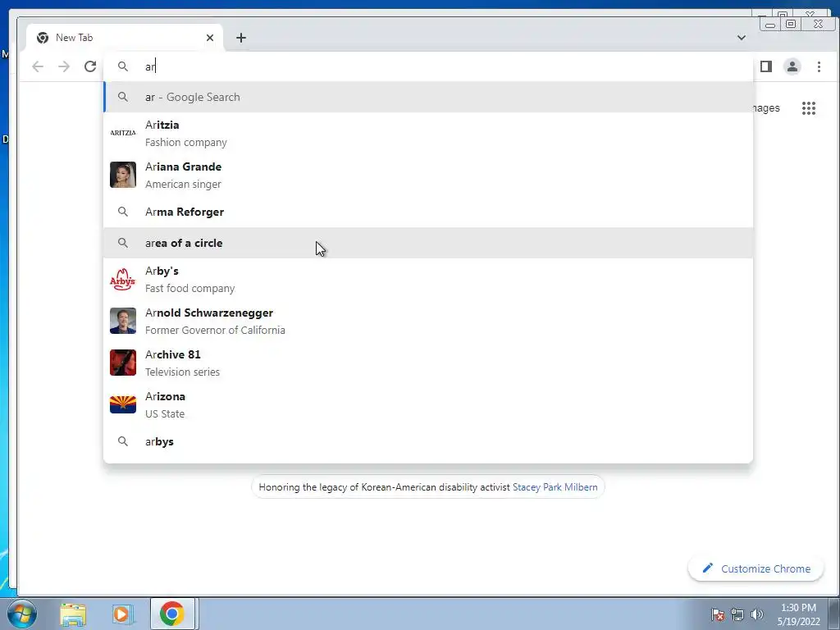Click the Chrome taskbar icon

pos(172,614)
